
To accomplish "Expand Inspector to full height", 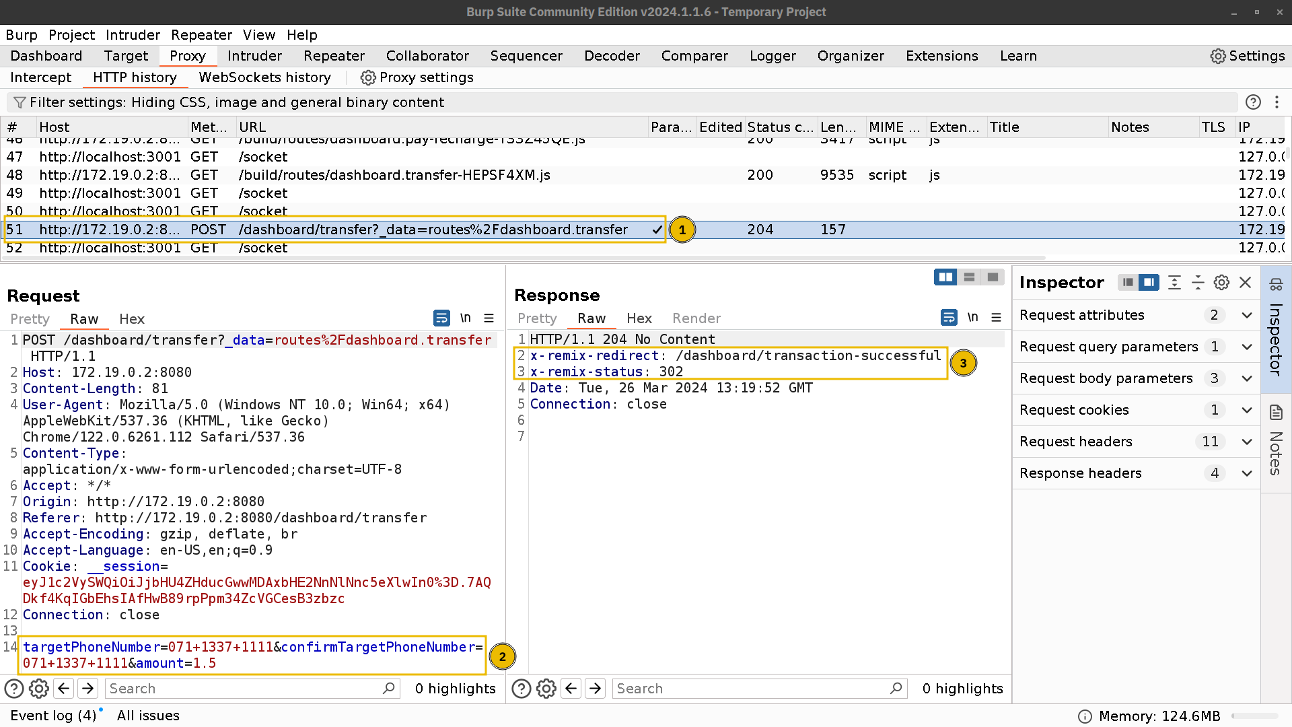I will pyautogui.click(x=1174, y=283).
